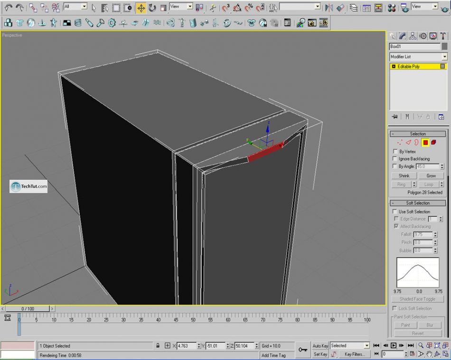This screenshot has width=451, height=360.
Task: Click the Mirror tool icon
Action: 329,8
